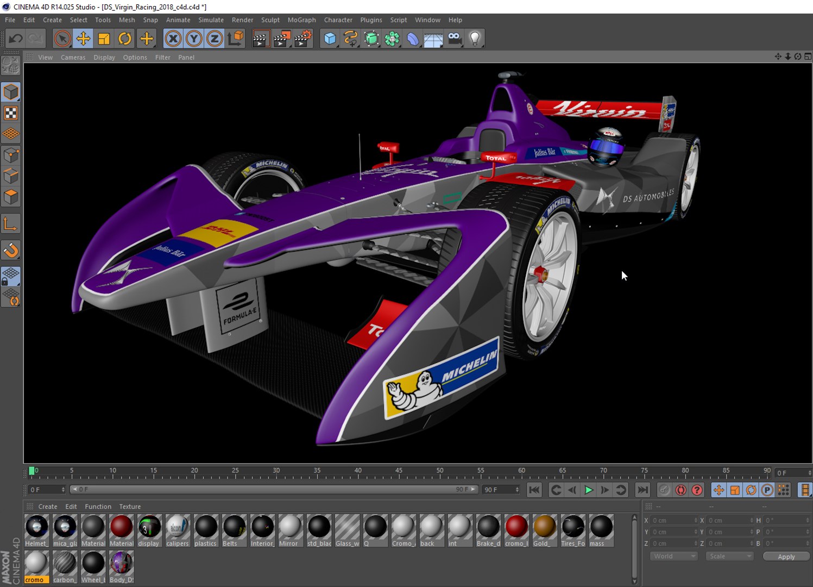Activate the Rotate tool in top toolbar

point(125,39)
